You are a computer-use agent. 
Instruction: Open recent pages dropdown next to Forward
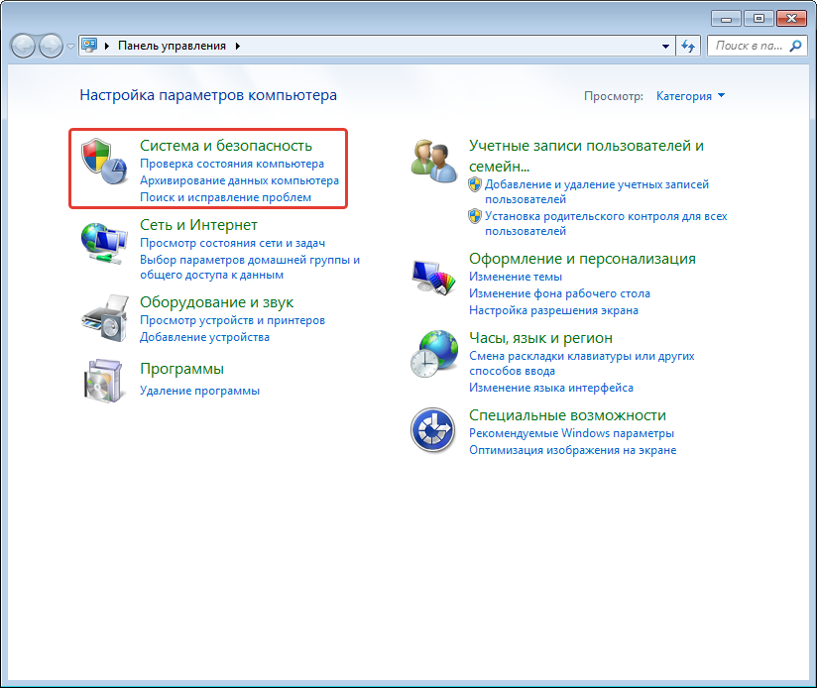[x=70, y=47]
